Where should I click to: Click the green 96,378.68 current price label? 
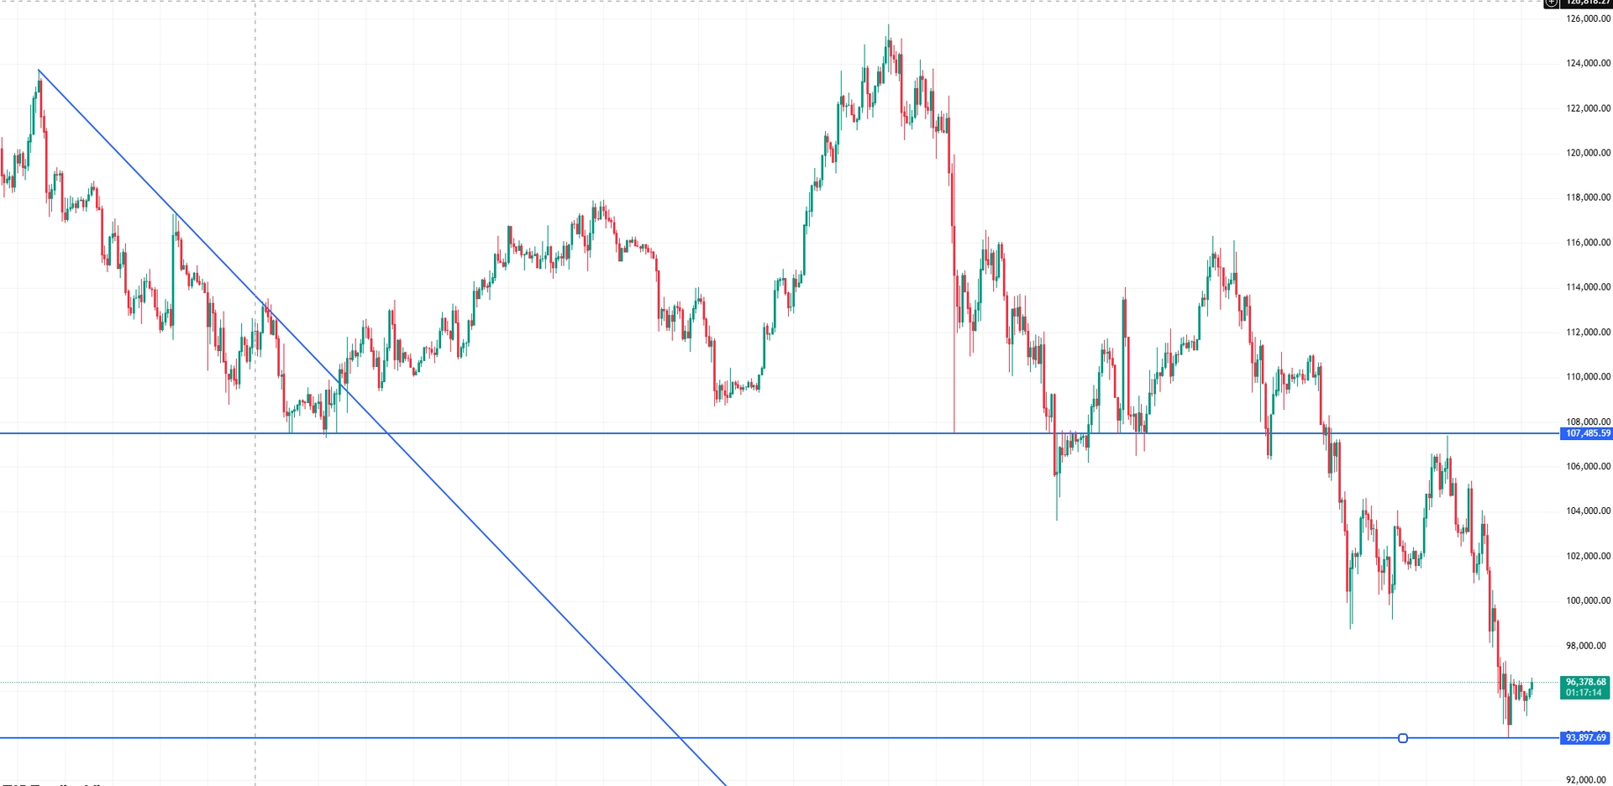[x=1585, y=687]
